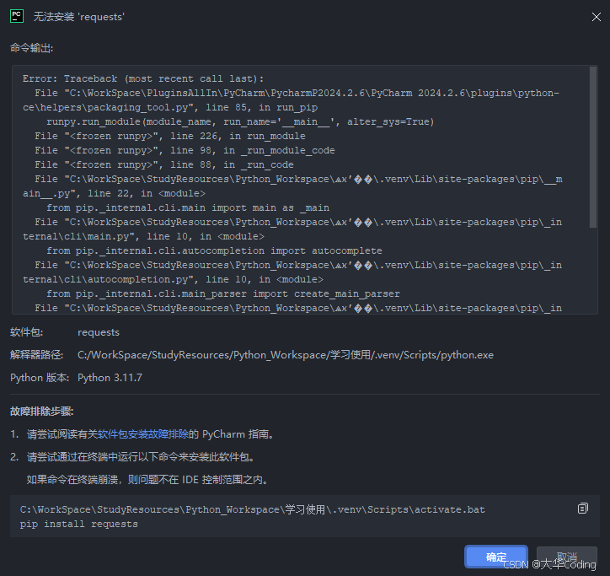
Task: Close the 无法安装 'requests' dialog
Action: (596, 17)
